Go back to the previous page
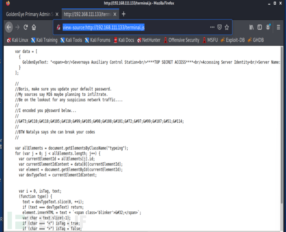The width and height of the screenshot is (286, 232). click(9, 27)
